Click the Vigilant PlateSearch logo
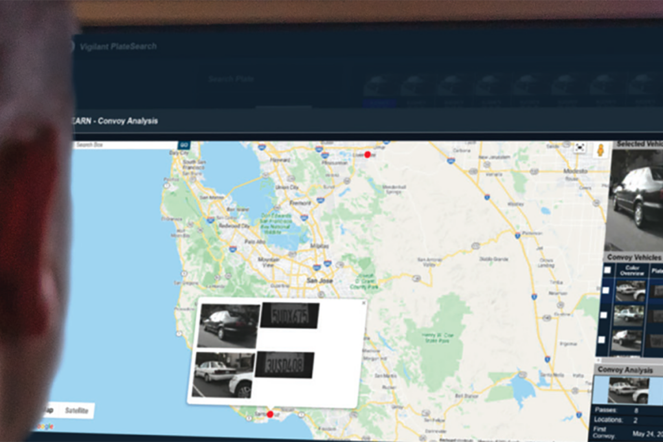This screenshot has width=663, height=442. pos(117,47)
